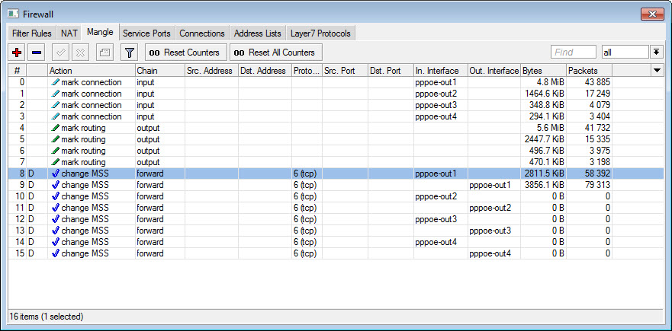Click the change MSS icon in row 10

[x=55, y=196]
